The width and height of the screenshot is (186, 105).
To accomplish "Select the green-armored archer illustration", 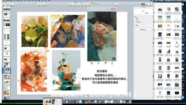I will click(x=66, y=70).
